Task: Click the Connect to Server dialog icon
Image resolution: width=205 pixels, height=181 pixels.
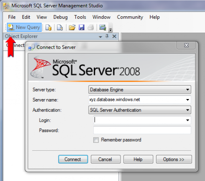Action: pyautogui.click(x=31, y=47)
